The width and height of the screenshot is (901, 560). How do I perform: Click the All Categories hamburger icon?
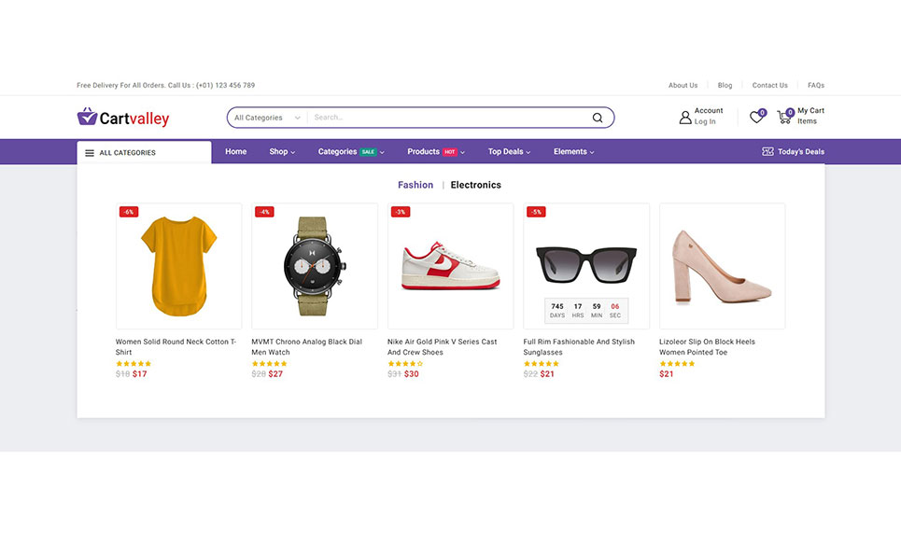click(x=90, y=153)
